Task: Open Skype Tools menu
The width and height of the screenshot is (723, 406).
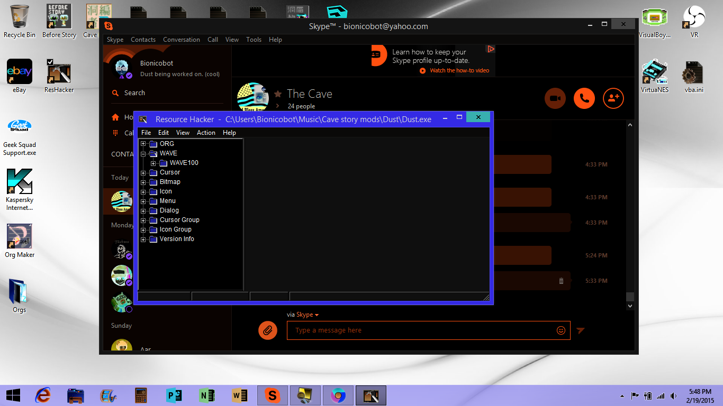Action: click(254, 40)
